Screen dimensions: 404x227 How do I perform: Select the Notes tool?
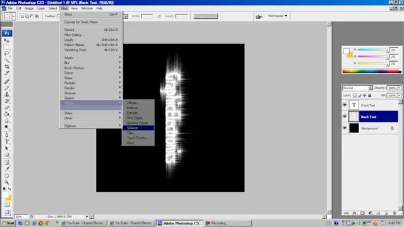coord(7,163)
